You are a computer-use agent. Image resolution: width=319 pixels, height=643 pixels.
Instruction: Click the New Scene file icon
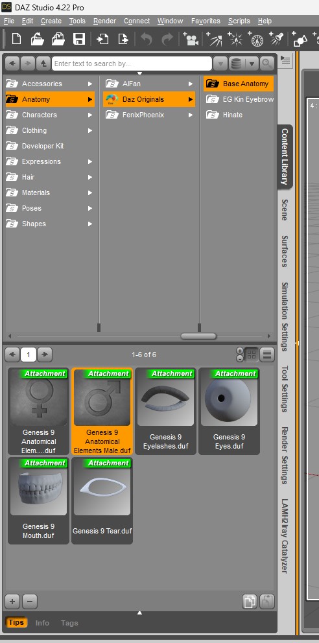click(16, 39)
